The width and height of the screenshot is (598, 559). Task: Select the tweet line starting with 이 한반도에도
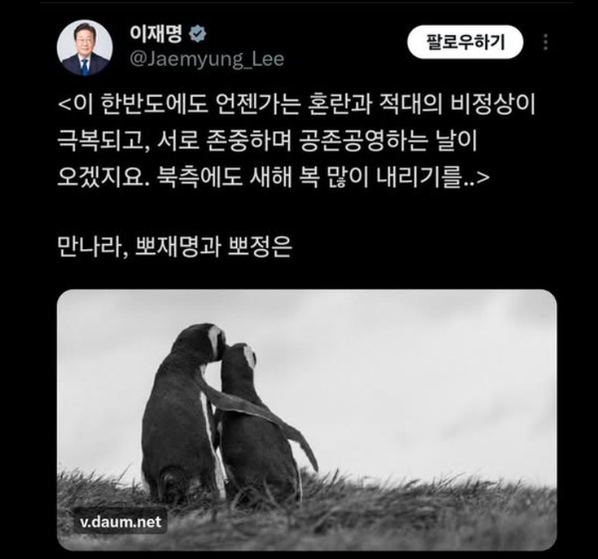(x=297, y=104)
